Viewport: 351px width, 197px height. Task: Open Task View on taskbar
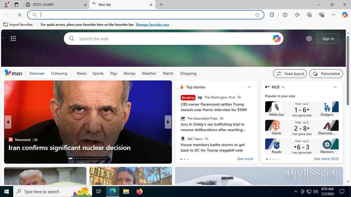click(x=99, y=192)
